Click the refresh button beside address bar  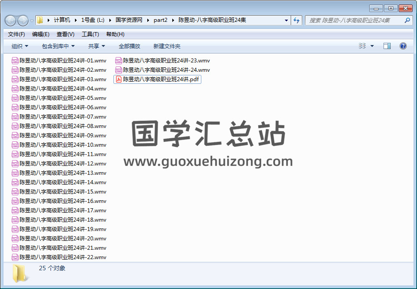click(x=296, y=20)
